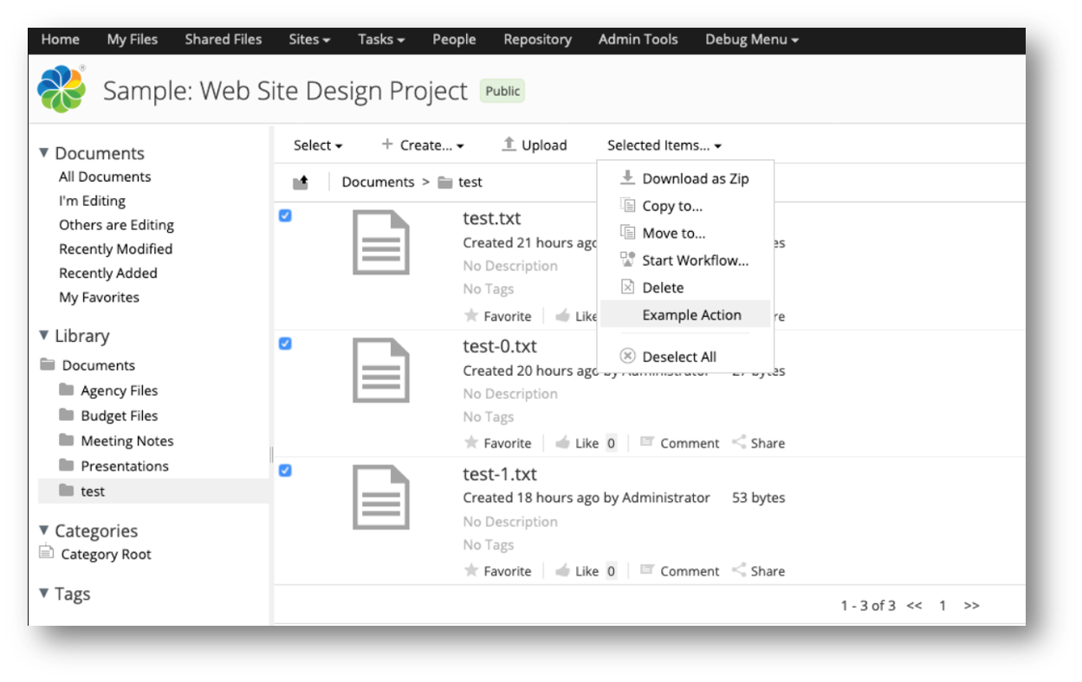Click the Like thumb for test-0.txt

tap(562, 442)
